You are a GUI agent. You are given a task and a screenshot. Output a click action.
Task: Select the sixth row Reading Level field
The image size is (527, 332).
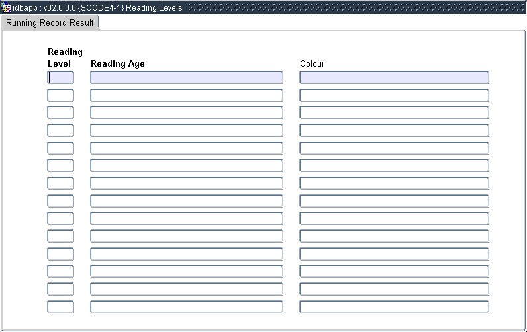pyautogui.click(x=61, y=165)
